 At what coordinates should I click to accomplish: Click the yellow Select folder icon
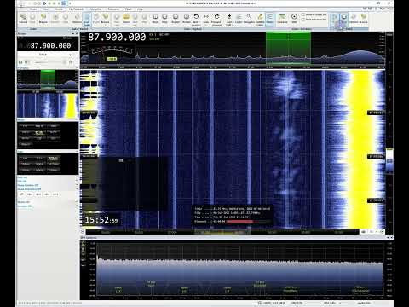[x=126, y=18]
